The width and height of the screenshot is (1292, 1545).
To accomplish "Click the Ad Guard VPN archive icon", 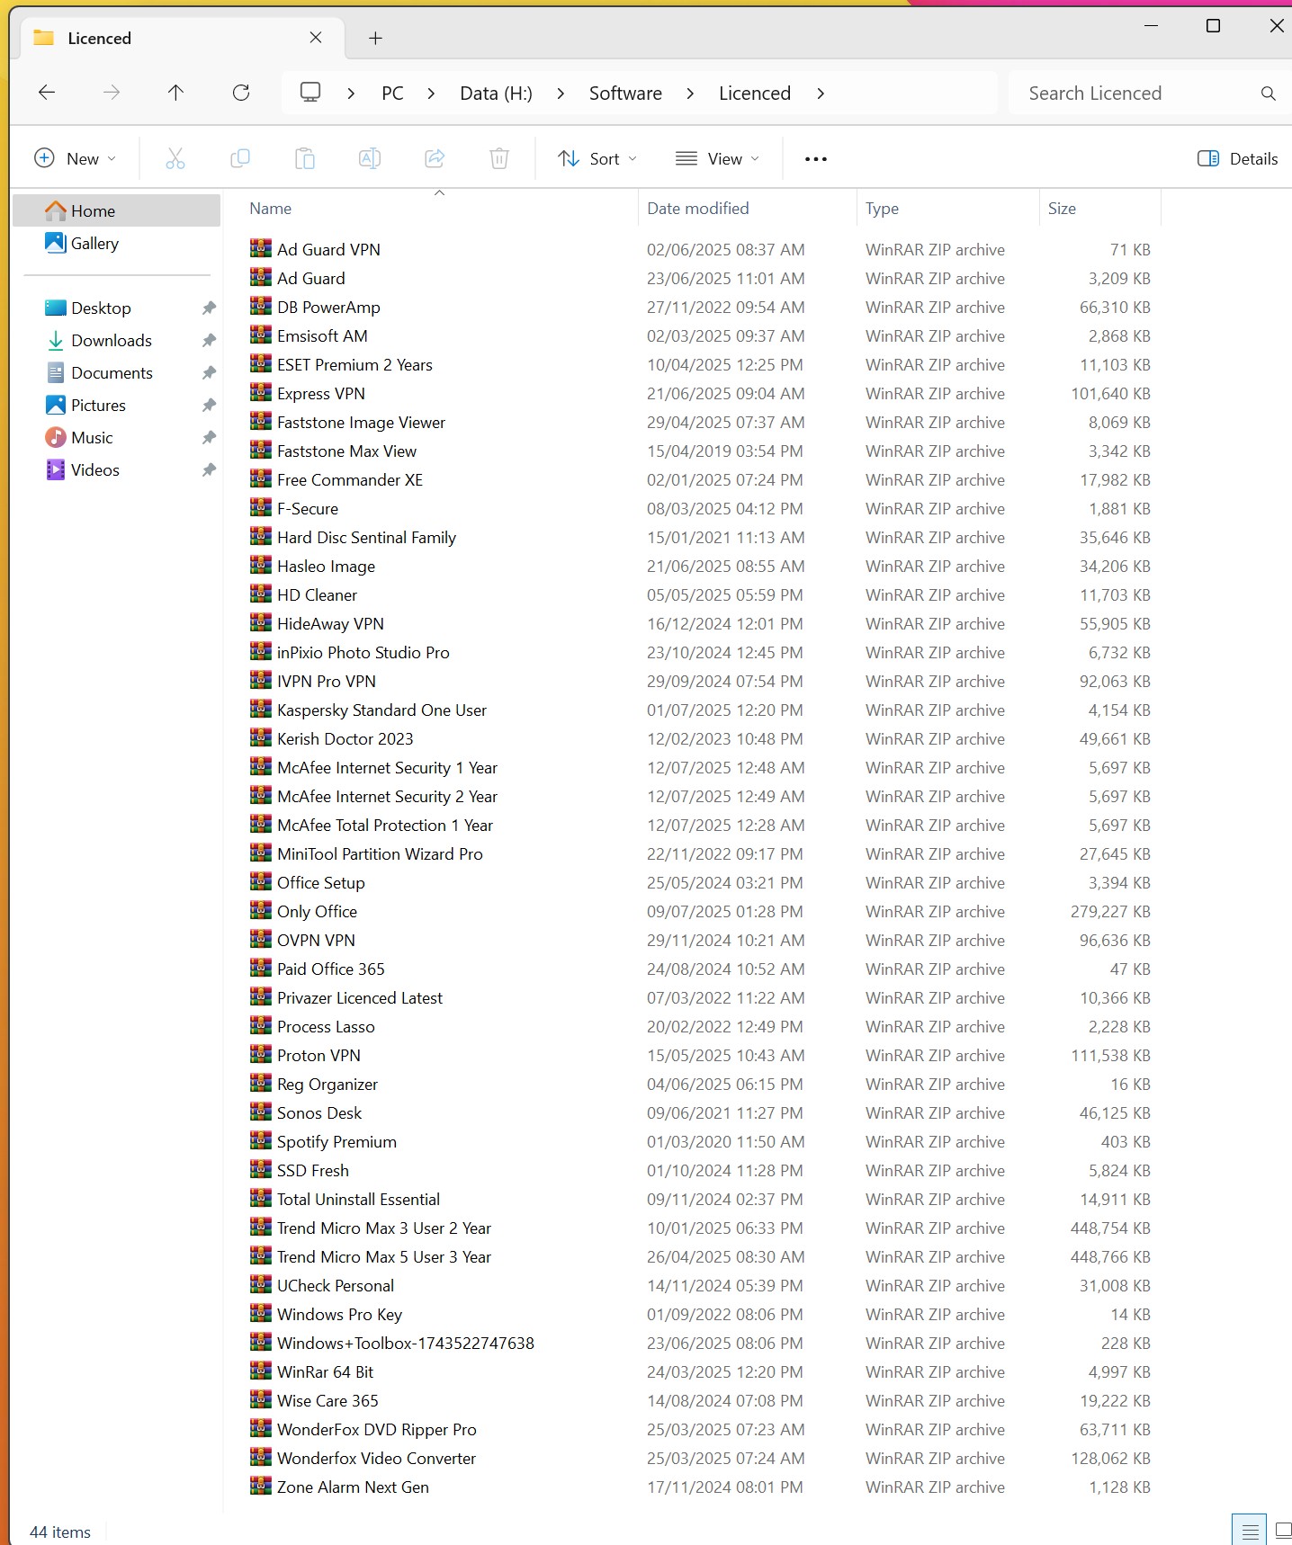I will [261, 249].
